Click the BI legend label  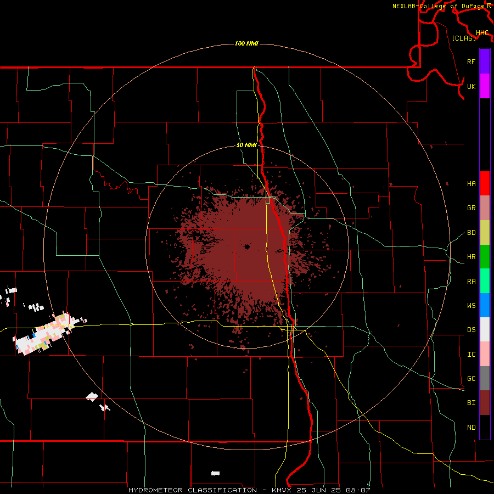471,403
